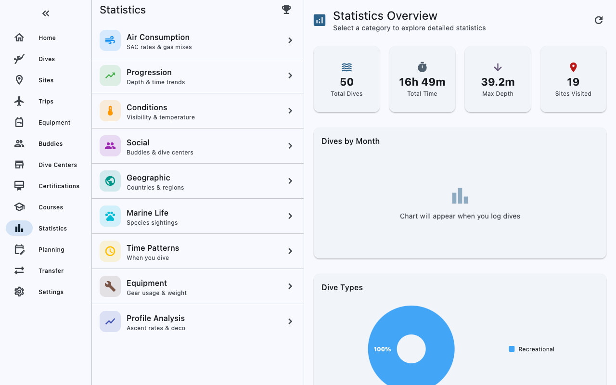
Task: Click the Total Time 16h 49m card
Action: point(422,79)
